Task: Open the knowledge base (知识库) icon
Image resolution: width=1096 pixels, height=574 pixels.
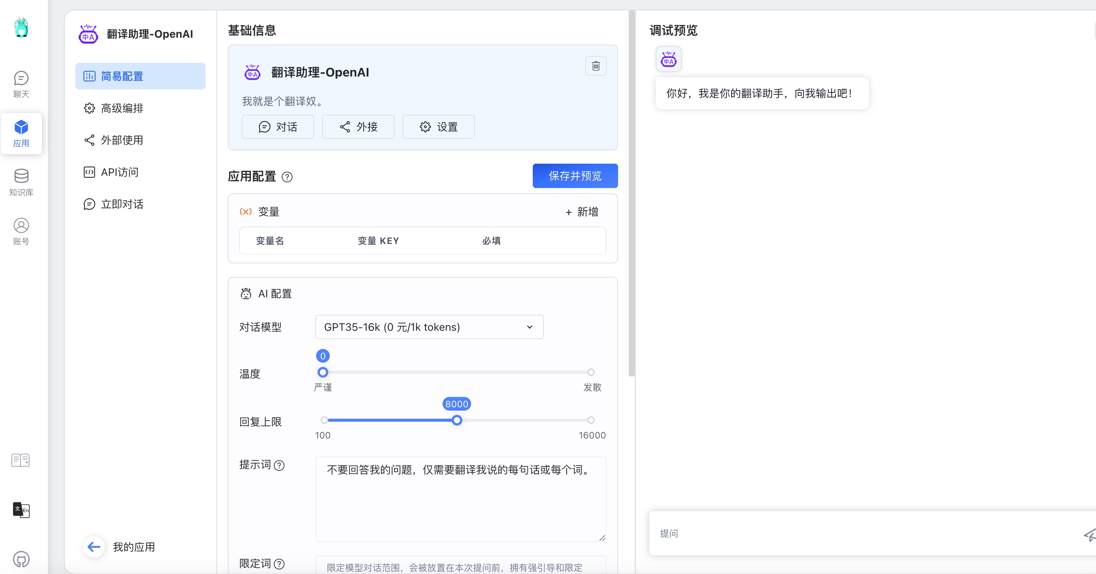Action: [x=21, y=182]
